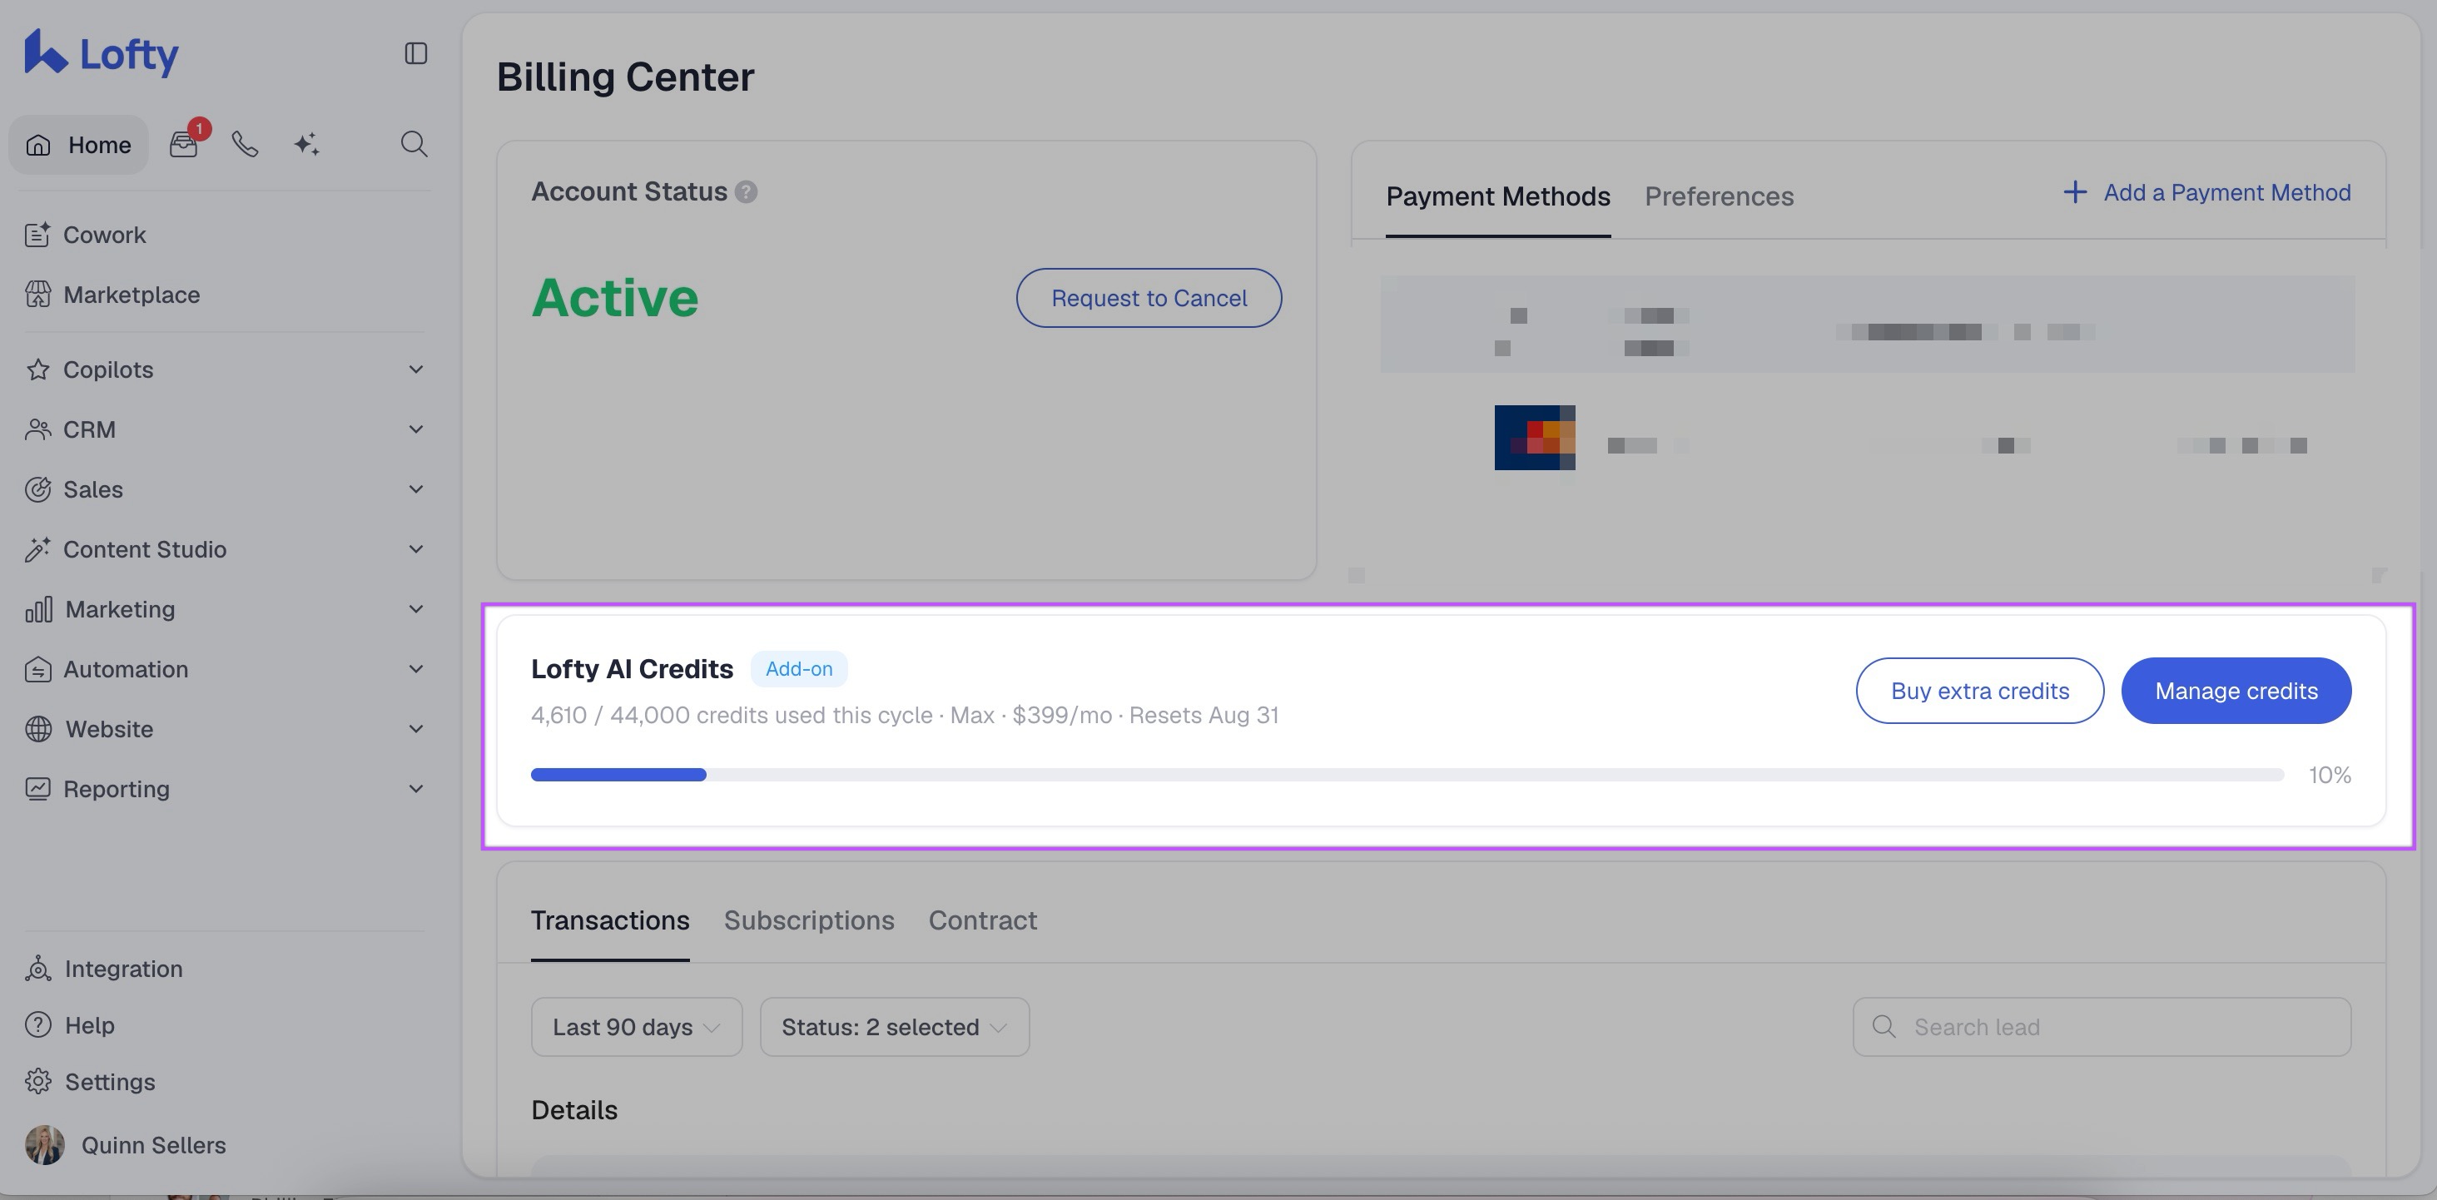Click the Lofty logo
Image resolution: width=2437 pixels, height=1200 pixels.
pos(102,53)
